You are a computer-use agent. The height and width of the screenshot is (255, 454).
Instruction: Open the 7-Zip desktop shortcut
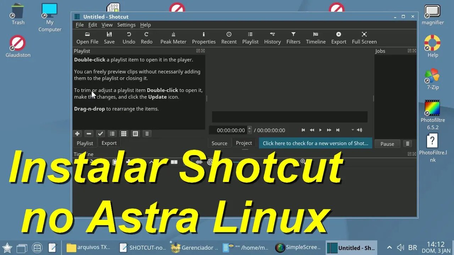[432, 79]
